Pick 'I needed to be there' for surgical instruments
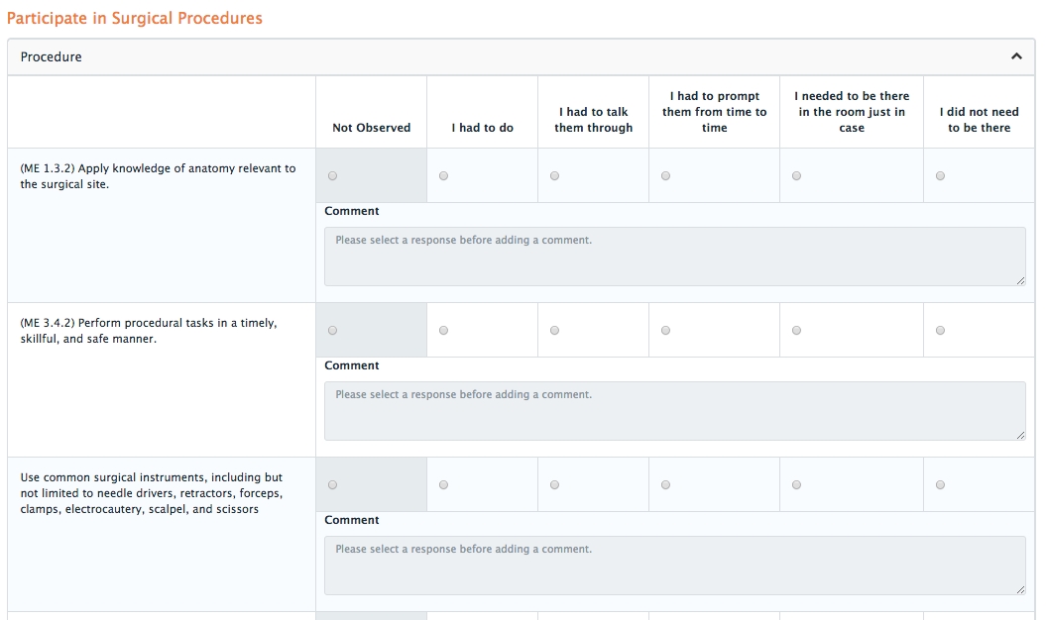 click(796, 485)
